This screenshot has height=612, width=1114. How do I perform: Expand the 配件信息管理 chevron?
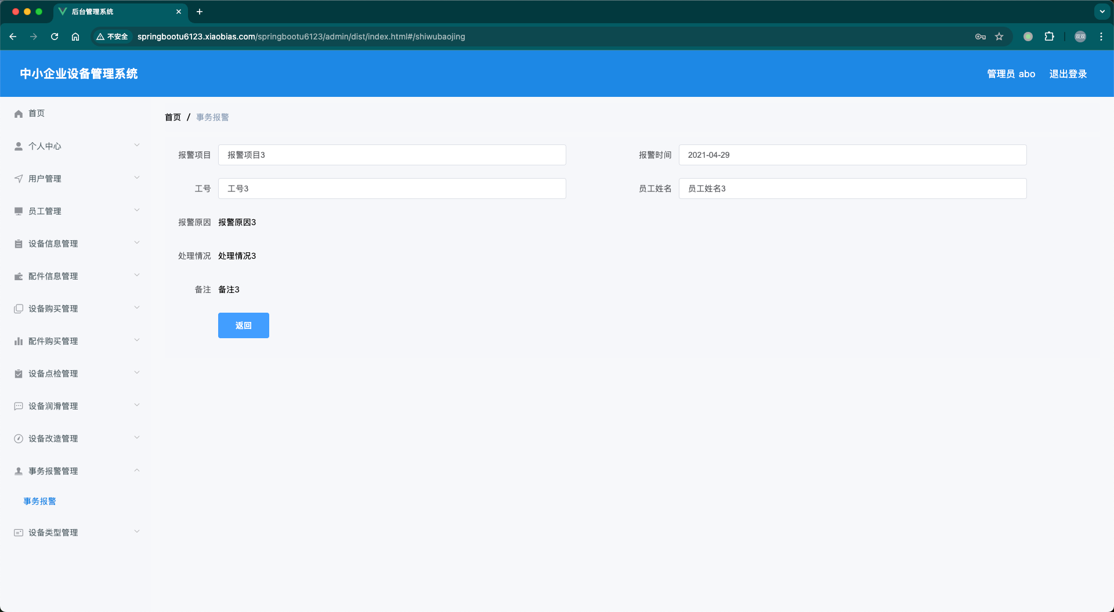(137, 275)
